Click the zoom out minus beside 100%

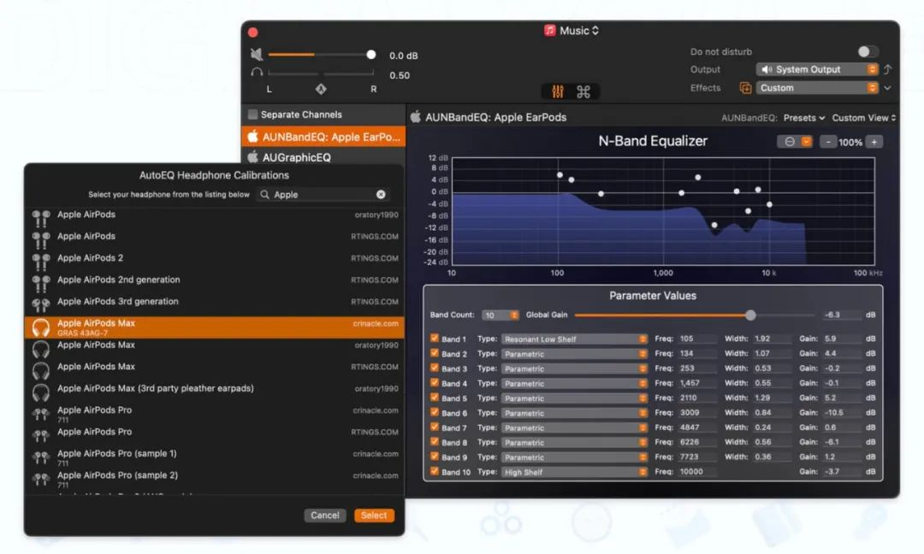point(827,142)
